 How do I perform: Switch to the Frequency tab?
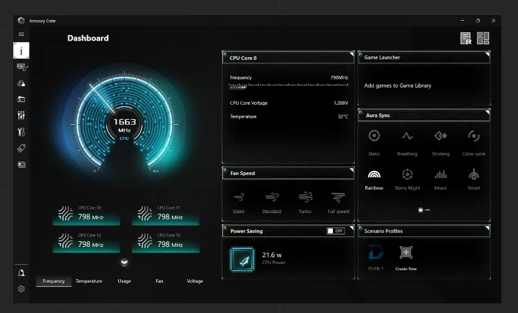(53, 281)
